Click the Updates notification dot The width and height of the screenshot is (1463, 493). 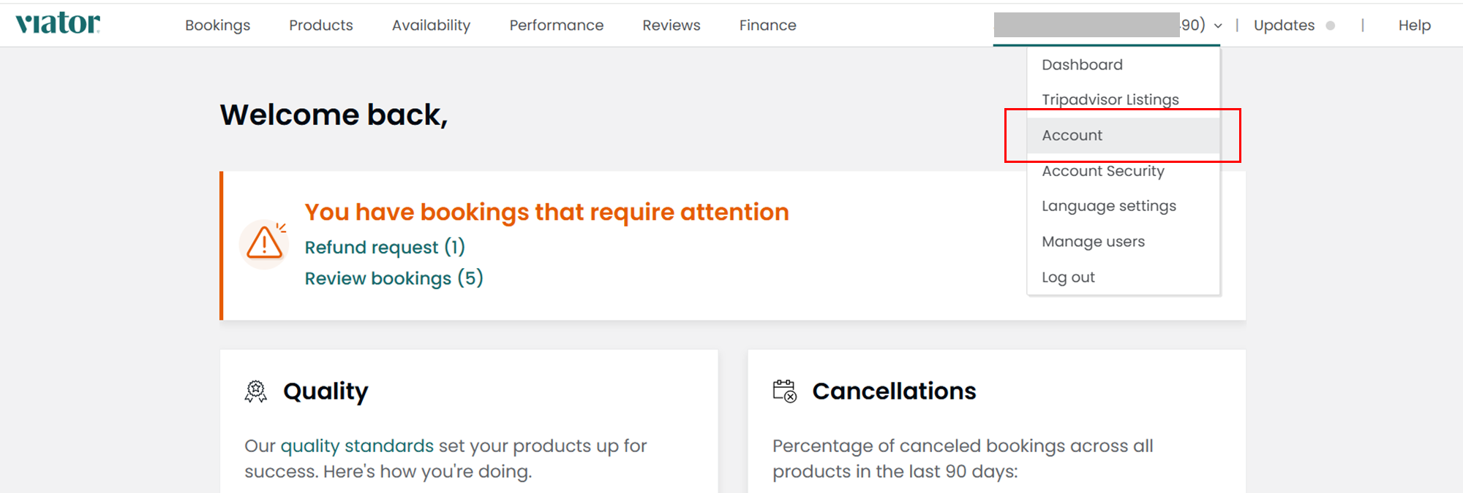[x=1331, y=26]
